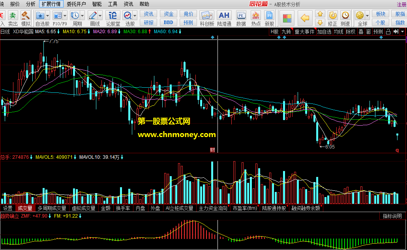Expand the 选股 dropdown arrow

(135, 16)
